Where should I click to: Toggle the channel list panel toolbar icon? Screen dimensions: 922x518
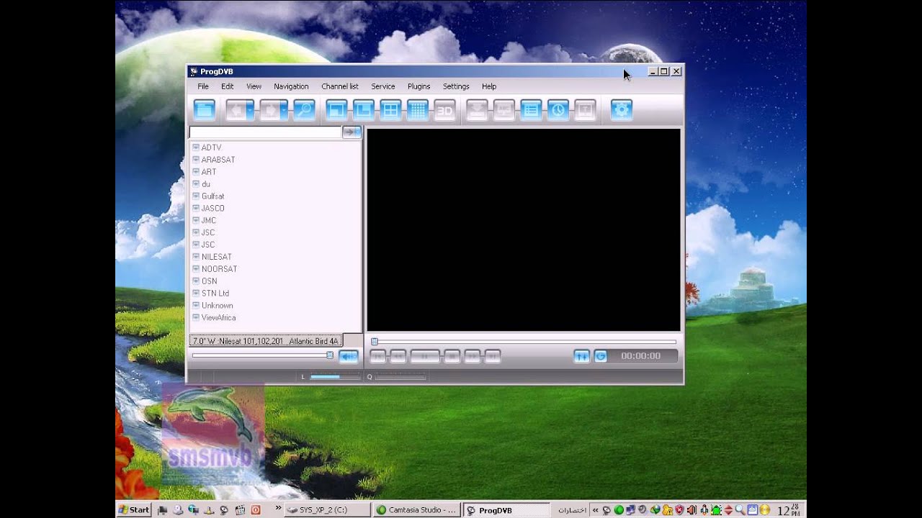click(205, 109)
